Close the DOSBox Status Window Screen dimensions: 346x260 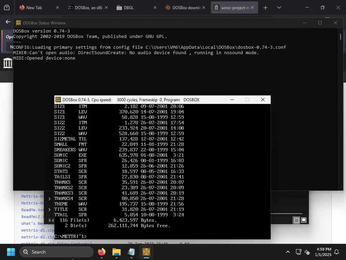tap(336, 23)
